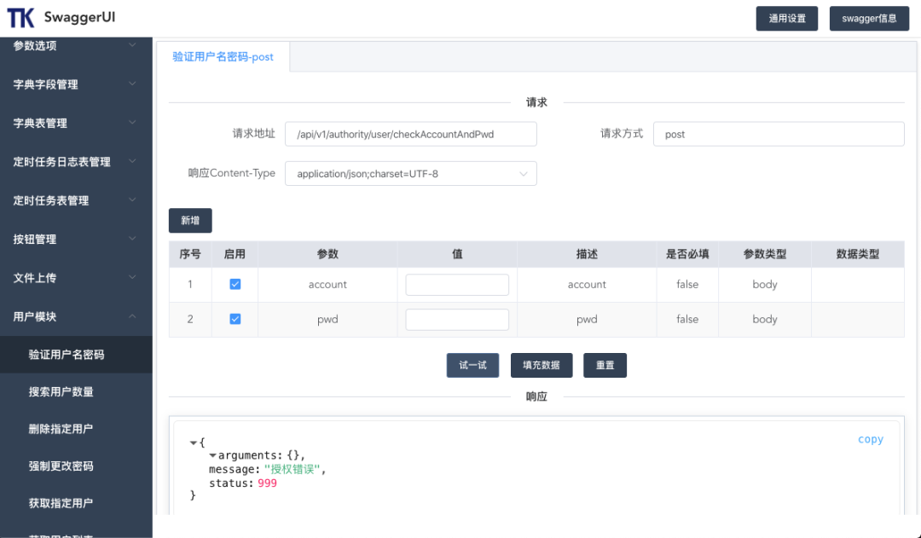Select the 字典表管理 menu label
921x538 pixels.
point(40,124)
